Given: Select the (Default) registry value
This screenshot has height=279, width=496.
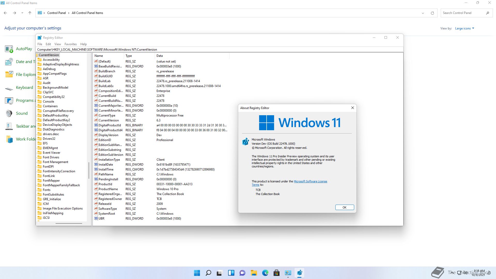Looking at the screenshot, I should coord(104,61).
